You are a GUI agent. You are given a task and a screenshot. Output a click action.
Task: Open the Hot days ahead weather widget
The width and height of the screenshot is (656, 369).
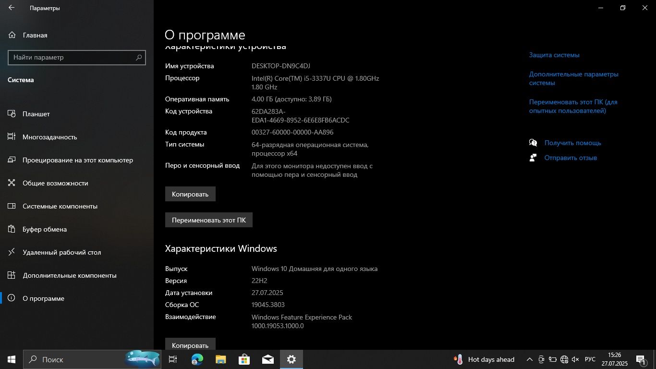click(x=484, y=359)
